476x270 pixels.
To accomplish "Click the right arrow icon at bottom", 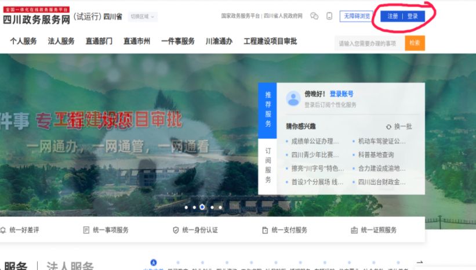I will [420, 262].
